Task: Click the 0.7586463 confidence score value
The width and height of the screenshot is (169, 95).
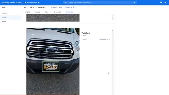Action: [x=103, y=39]
